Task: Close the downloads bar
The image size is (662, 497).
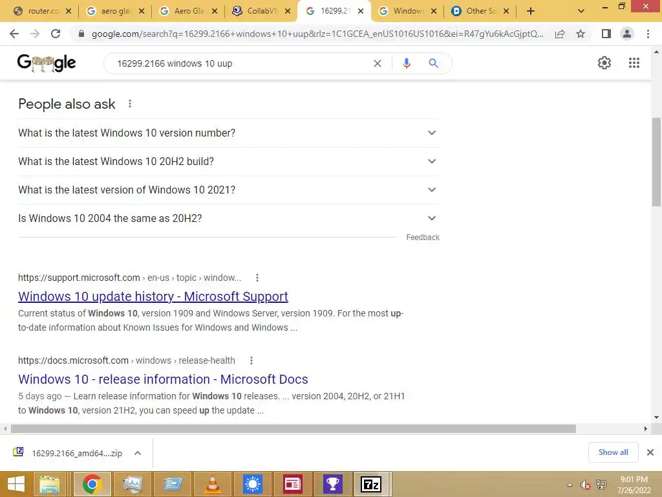Action: pos(650,452)
